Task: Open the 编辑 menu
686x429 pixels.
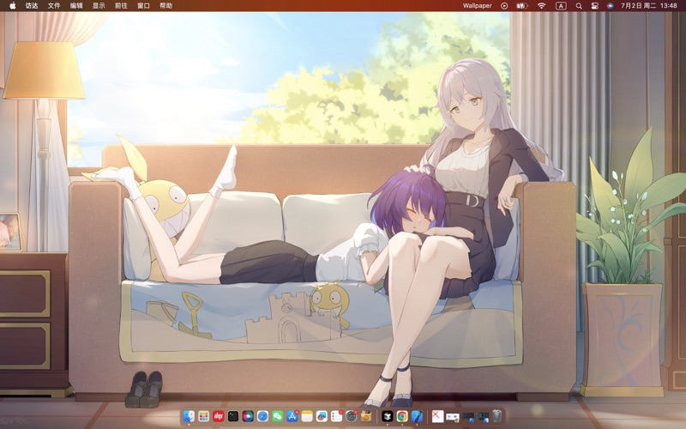Action: coord(76,6)
